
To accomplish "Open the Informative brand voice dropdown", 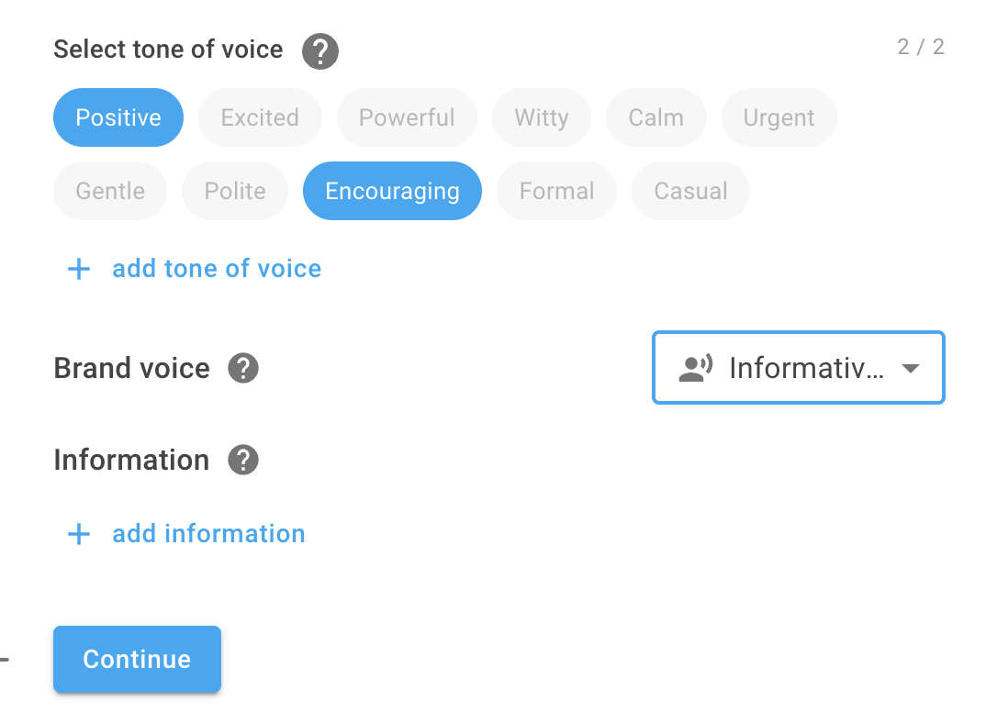I will pos(799,367).
